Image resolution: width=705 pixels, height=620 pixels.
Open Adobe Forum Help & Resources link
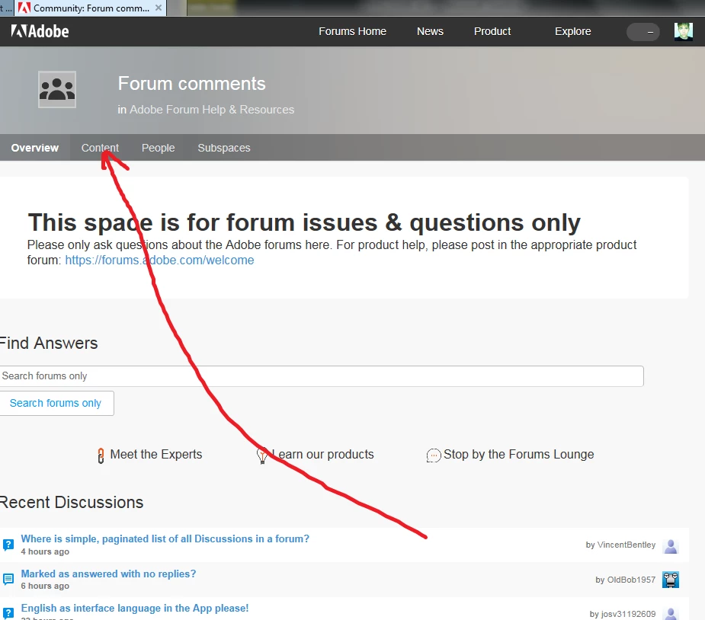click(x=212, y=110)
